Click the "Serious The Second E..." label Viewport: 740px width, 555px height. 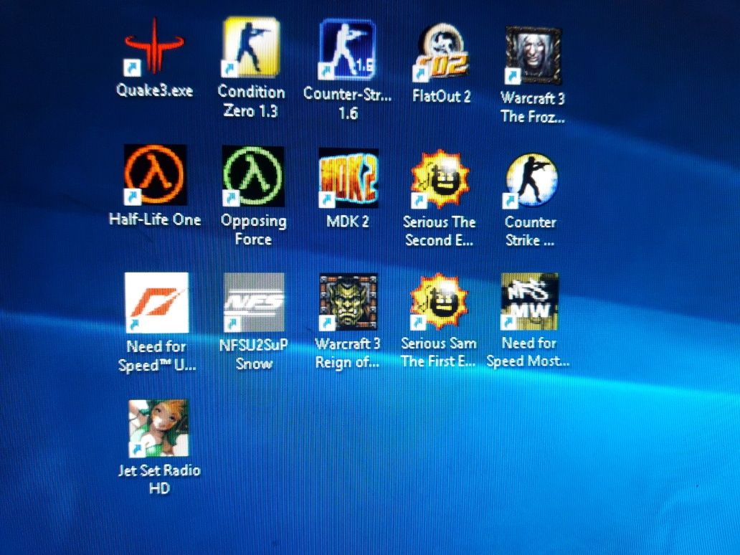point(440,231)
